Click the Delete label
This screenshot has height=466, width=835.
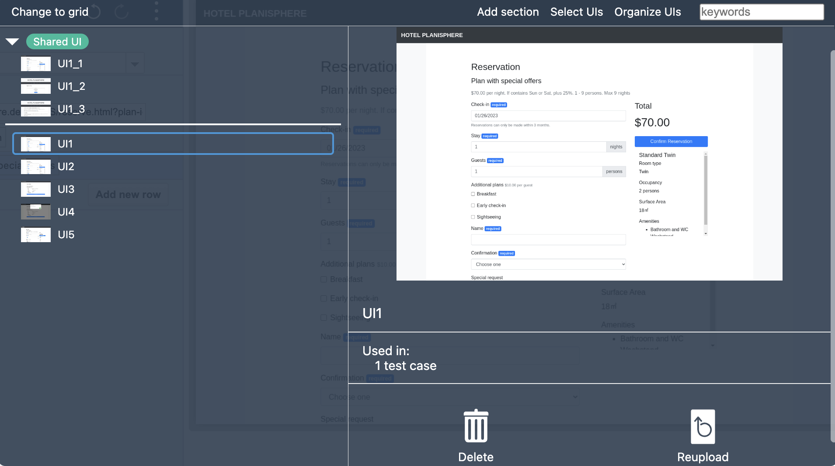(476, 457)
